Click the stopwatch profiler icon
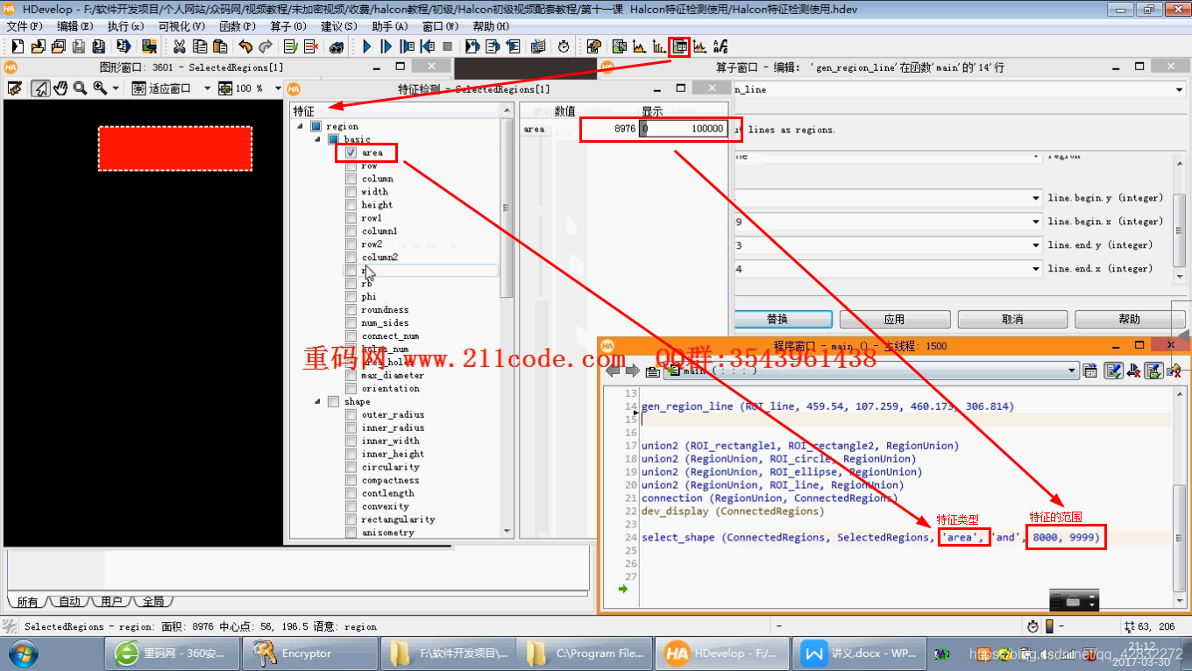This screenshot has width=1192, height=671. pos(564,46)
